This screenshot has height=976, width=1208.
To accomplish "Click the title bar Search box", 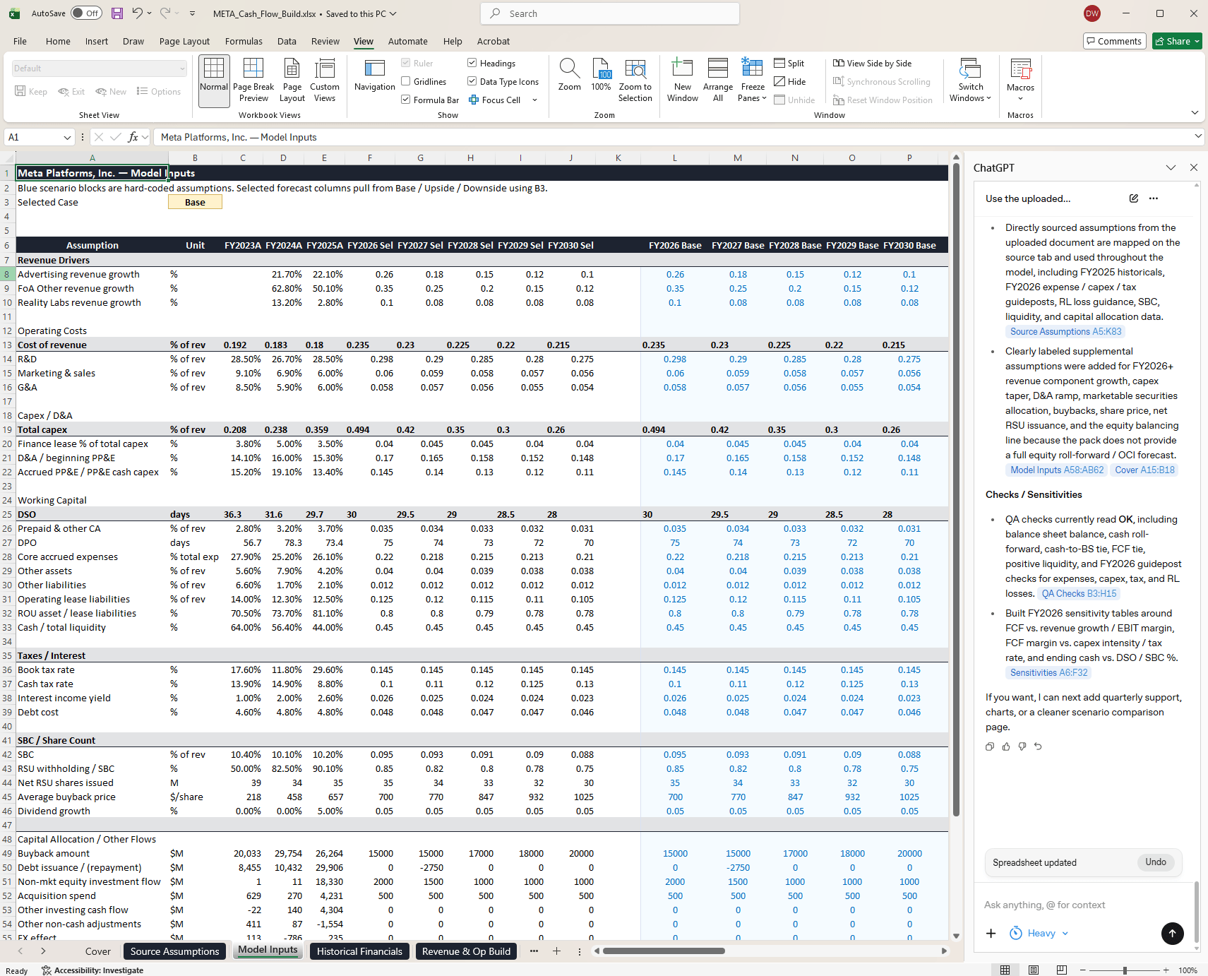I will pyautogui.click(x=610, y=13).
